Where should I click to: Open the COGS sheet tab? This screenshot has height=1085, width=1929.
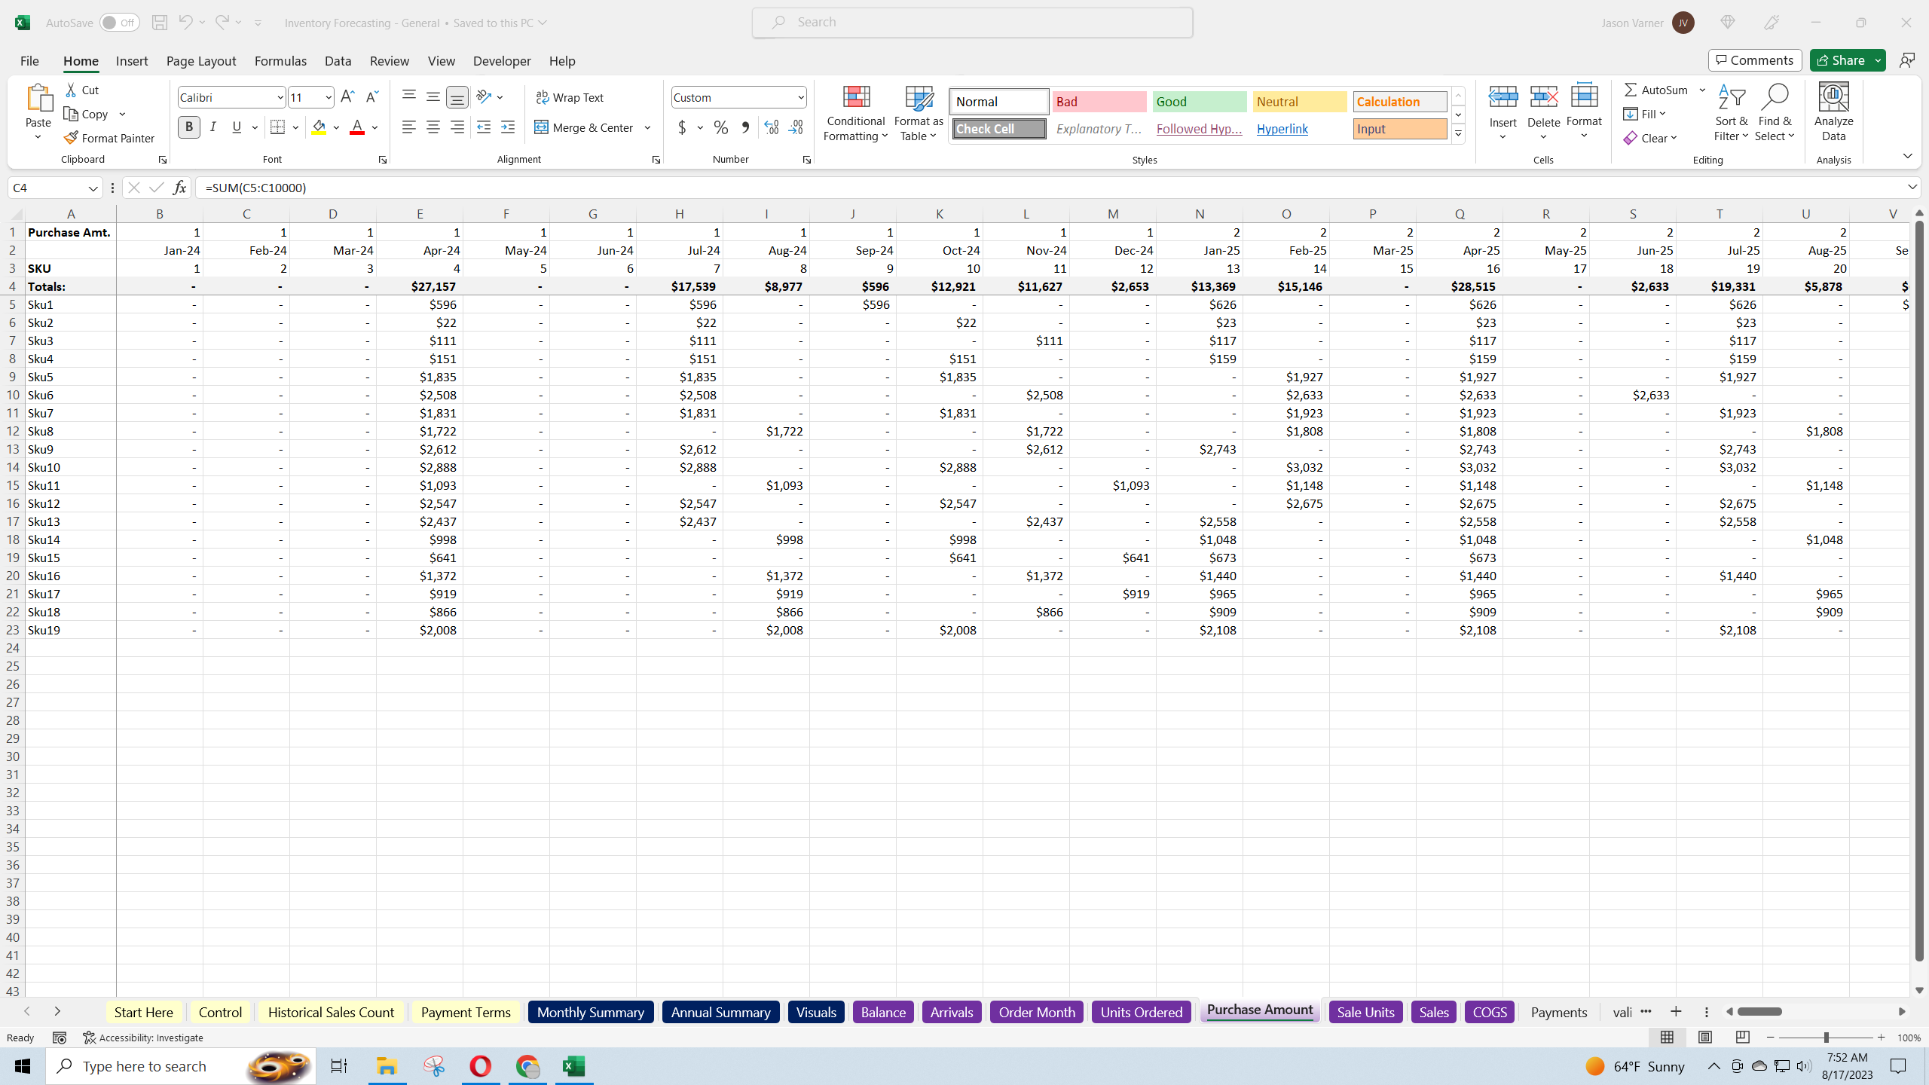pyautogui.click(x=1489, y=1012)
